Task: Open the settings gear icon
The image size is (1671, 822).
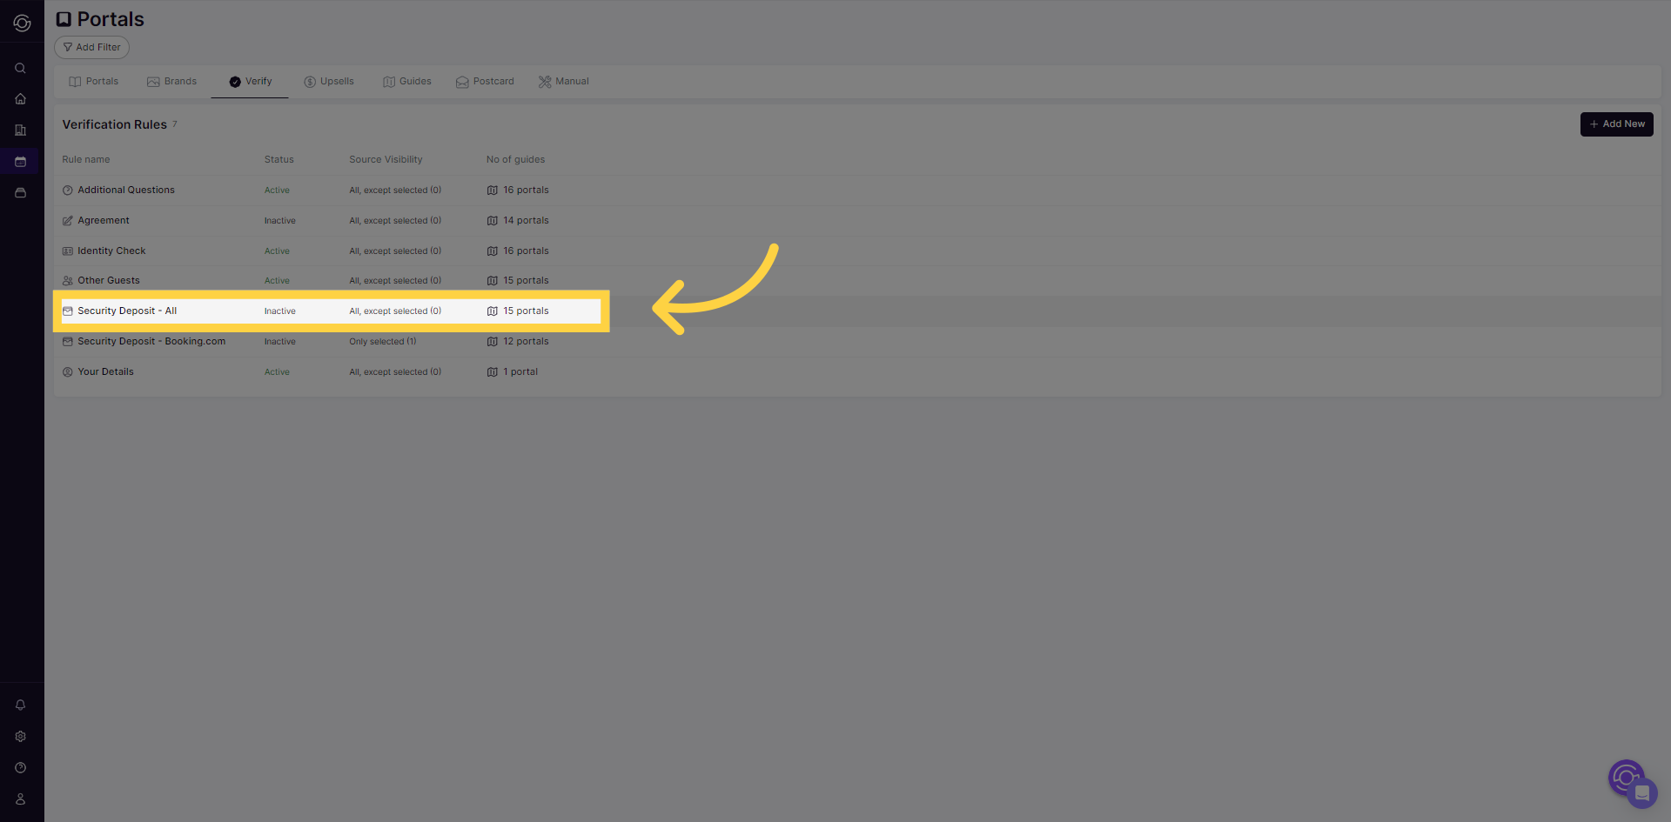Action: coord(20,737)
